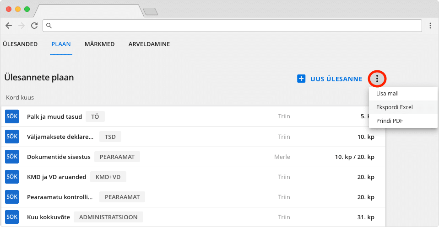This screenshot has width=439, height=227.
Task: Click the browser forward arrow
Action: click(x=21, y=26)
